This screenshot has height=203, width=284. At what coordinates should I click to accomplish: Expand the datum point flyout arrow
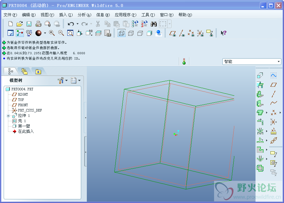coord(280,113)
